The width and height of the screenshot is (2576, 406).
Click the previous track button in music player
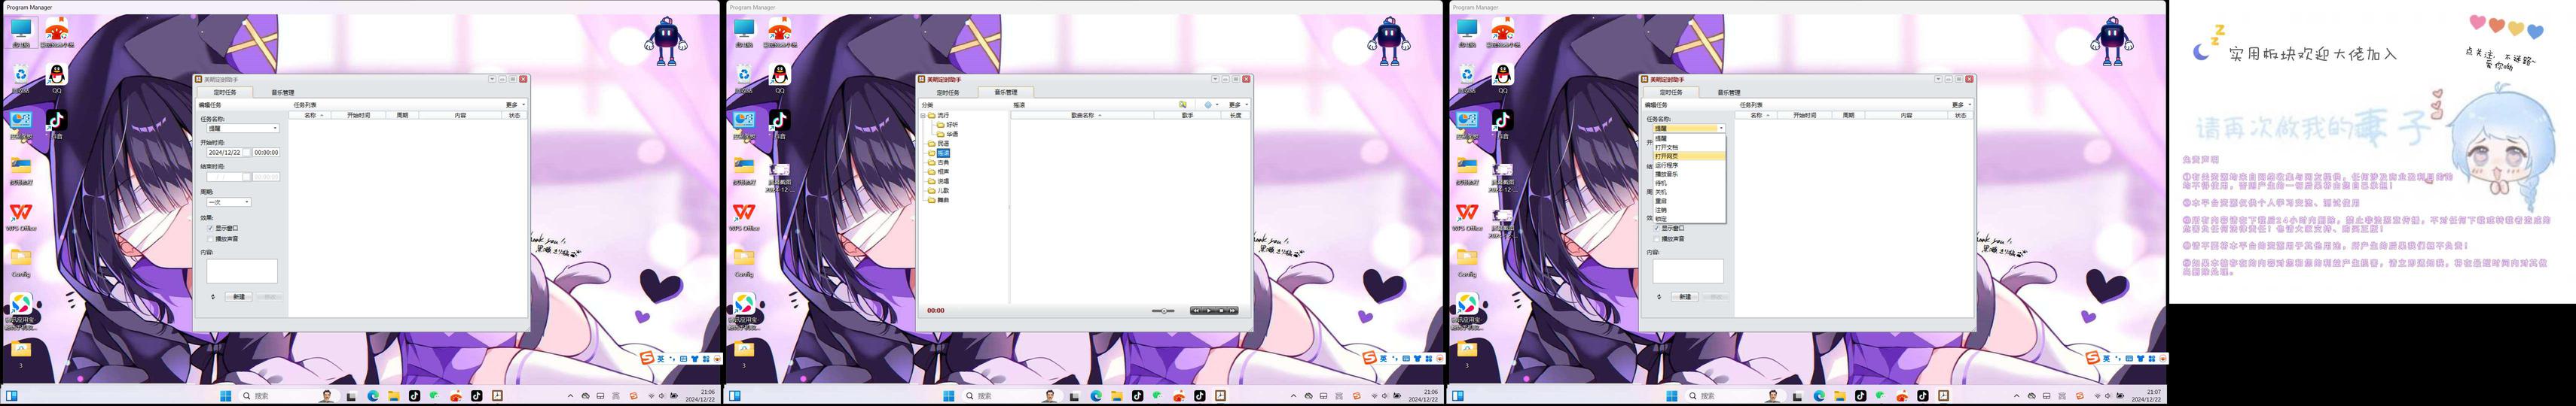1196,311
